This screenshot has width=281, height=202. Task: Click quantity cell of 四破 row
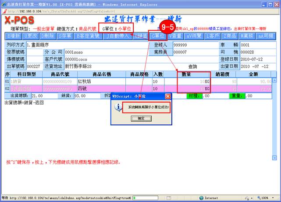click(193, 89)
